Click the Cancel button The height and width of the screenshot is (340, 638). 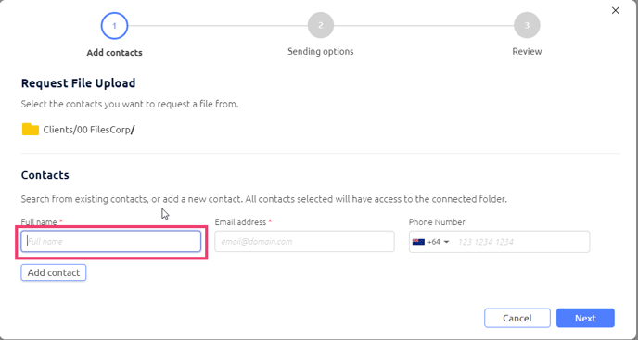pyautogui.click(x=517, y=318)
